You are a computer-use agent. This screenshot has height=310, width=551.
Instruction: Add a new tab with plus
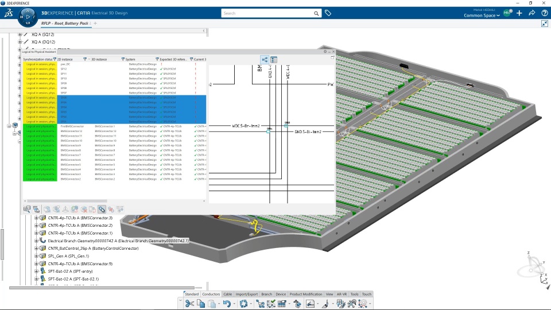click(95, 24)
